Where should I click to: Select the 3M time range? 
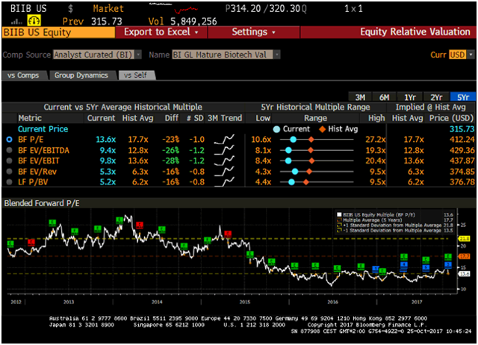360,97
